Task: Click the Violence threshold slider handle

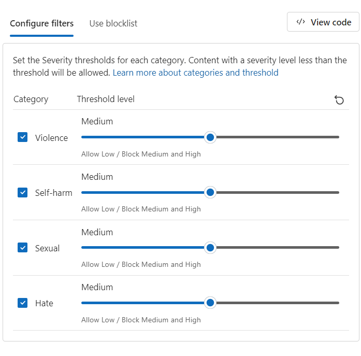Action: (210, 137)
